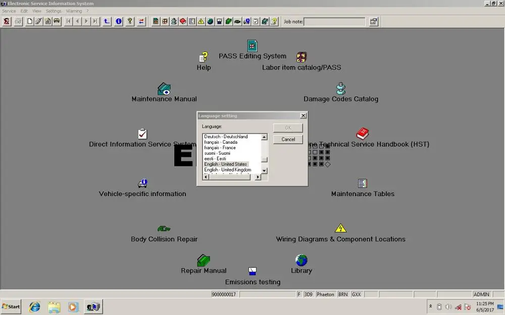Screen dimensions: 505x315
Task: Open the Repair Manual module in main area
Action: pos(204,265)
